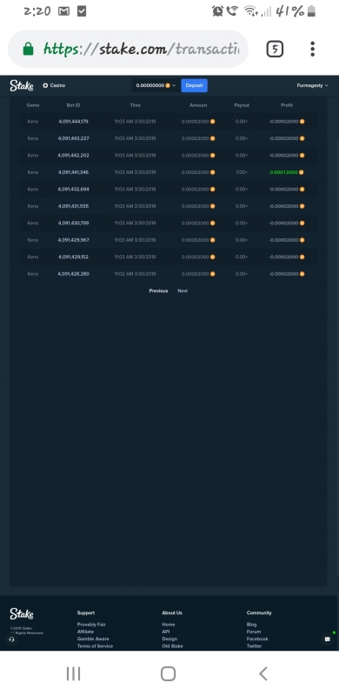339x696 pixels.
Task: Open Affiliate footer link
Action: tap(85, 632)
